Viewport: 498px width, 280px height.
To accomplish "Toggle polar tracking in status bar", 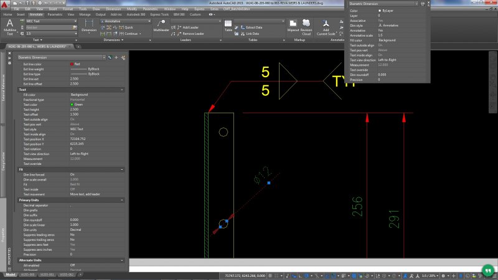I will [x=306, y=276].
